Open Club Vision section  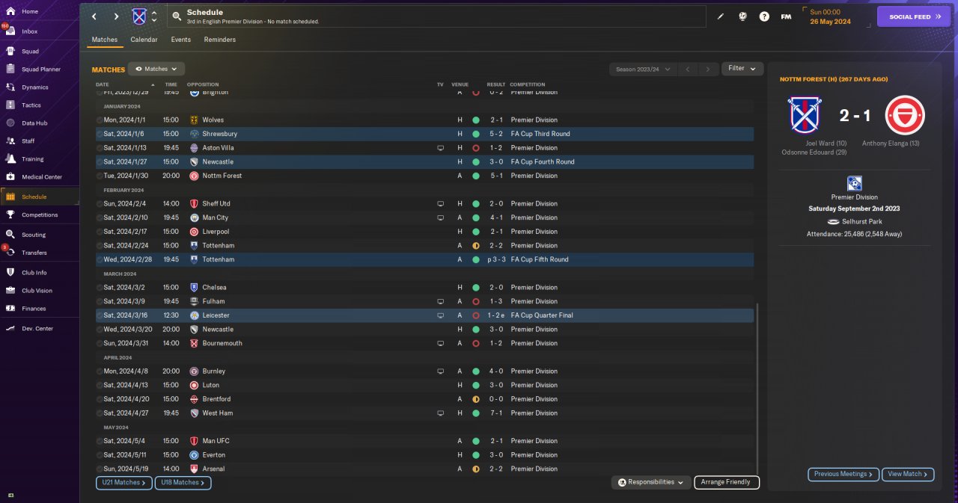37,291
